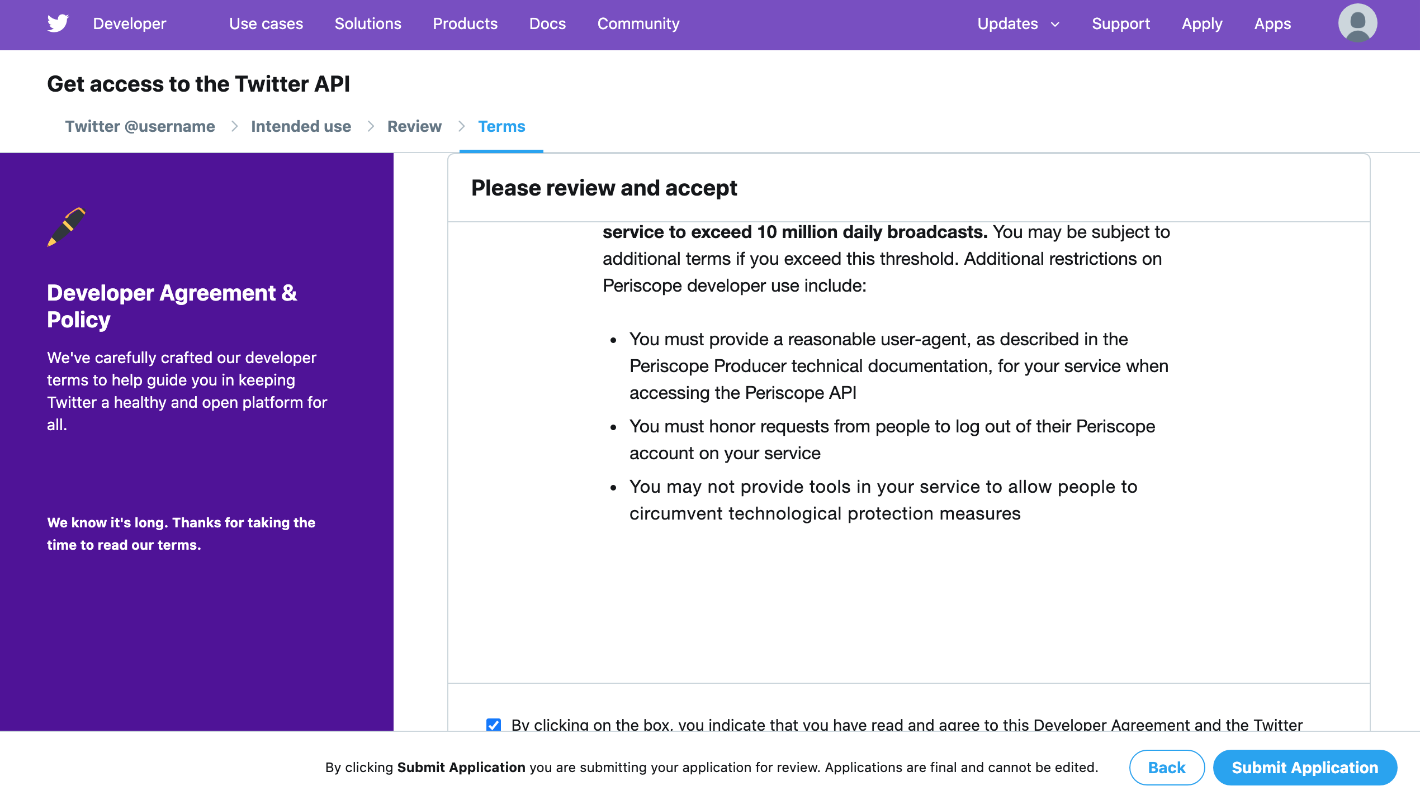Image resolution: width=1420 pixels, height=800 pixels.
Task: Uncheck the Developer Agreement acceptance checkbox
Action: coord(493,725)
